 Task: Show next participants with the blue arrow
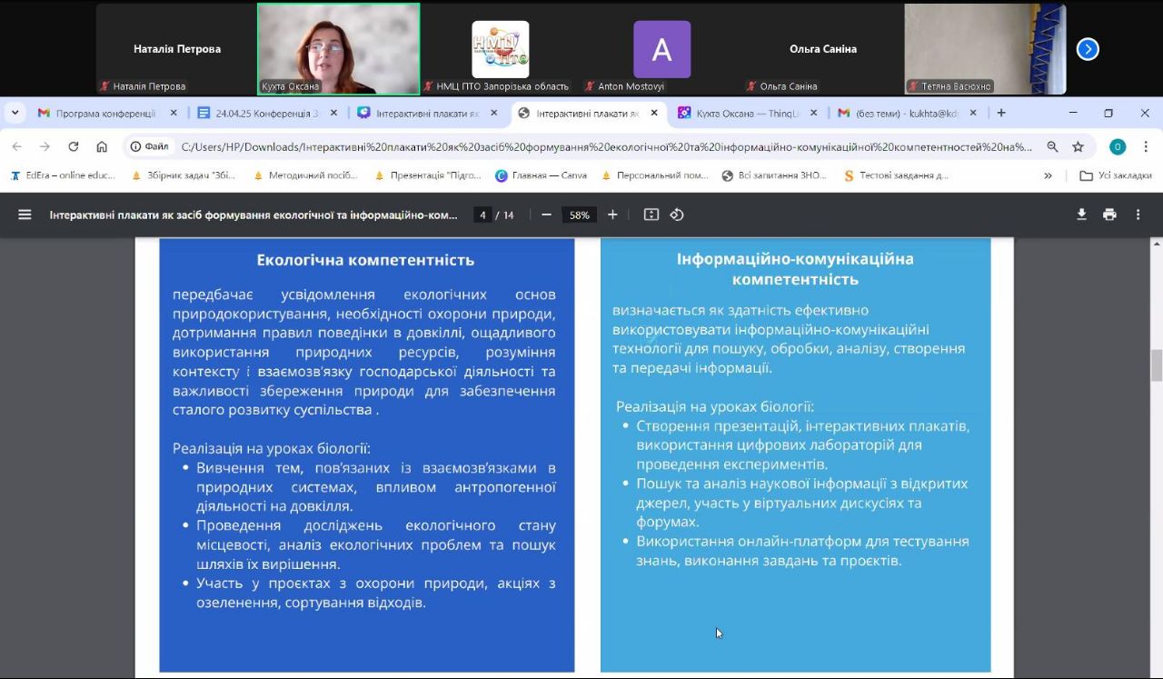pyautogui.click(x=1088, y=49)
